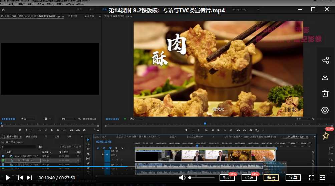This screenshot has height=186, width=335.
Task: Click the pin icon with NEW badge
Action: (326, 136)
